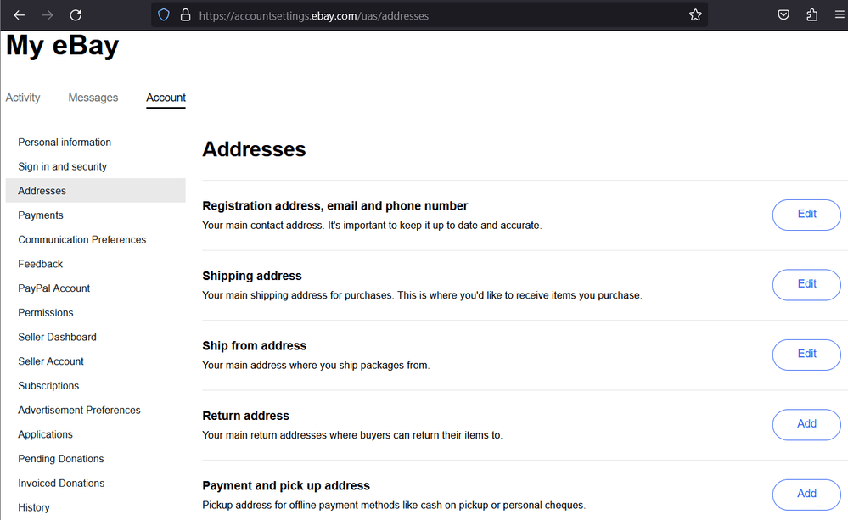Open Permissions in the sidebar
The height and width of the screenshot is (520, 848).
point(46,312)
